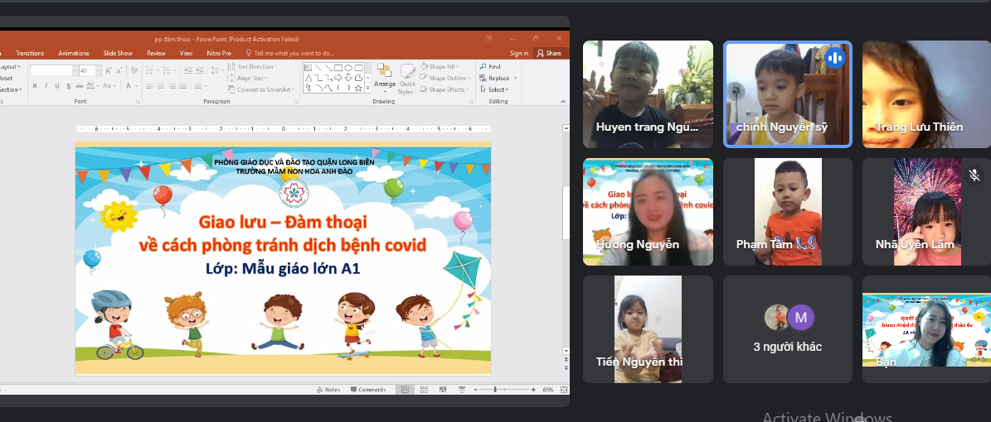Toggle Italic formatting
The image size is (991, 422).
coord(46,86)
